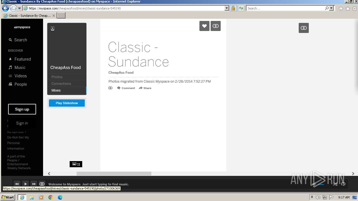358x201 pixels.
Task: Open the Featured section
Action: coord(20,59)
